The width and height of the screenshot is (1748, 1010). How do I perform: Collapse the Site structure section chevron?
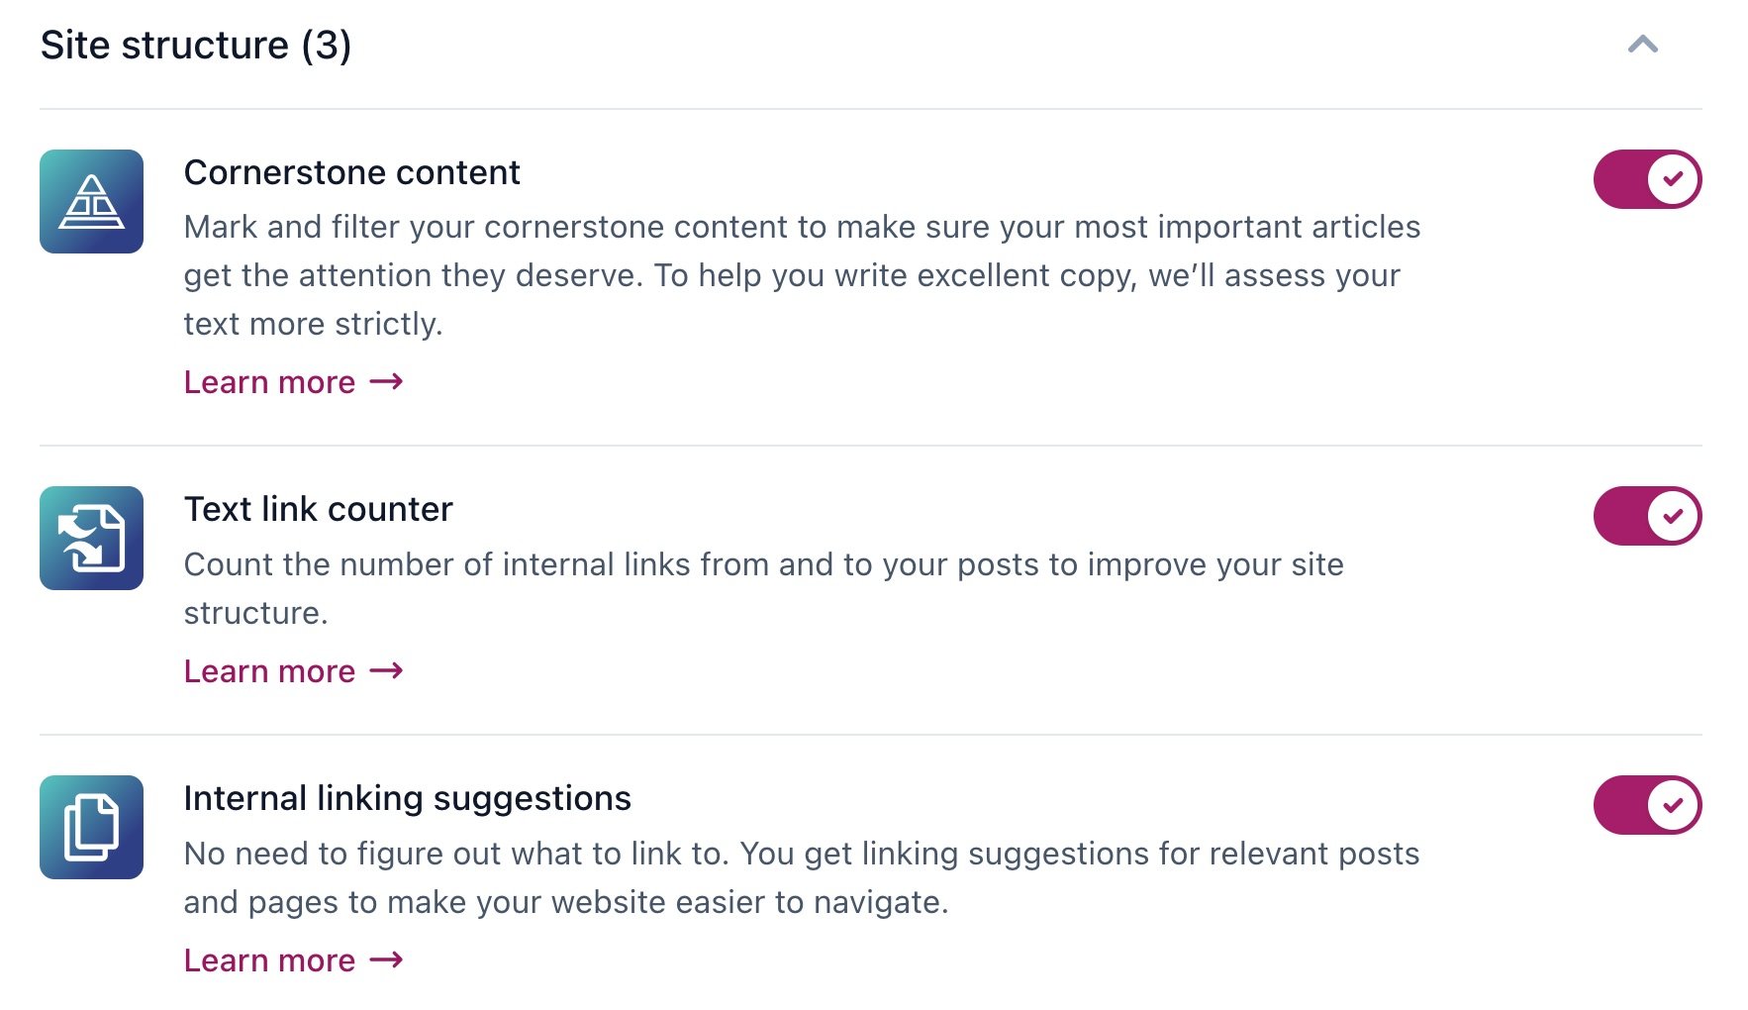click(x=1642, y=45)
